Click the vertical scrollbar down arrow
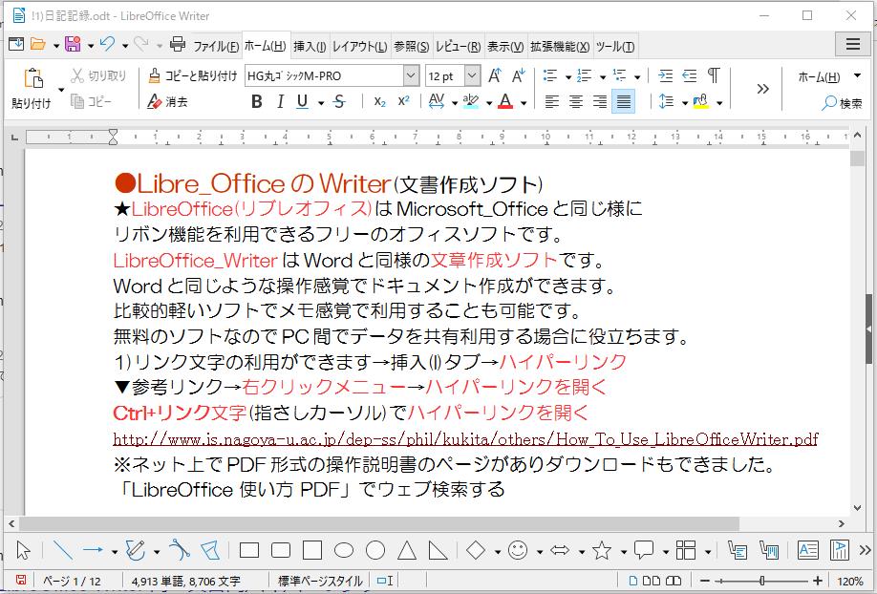 point(858,508)
